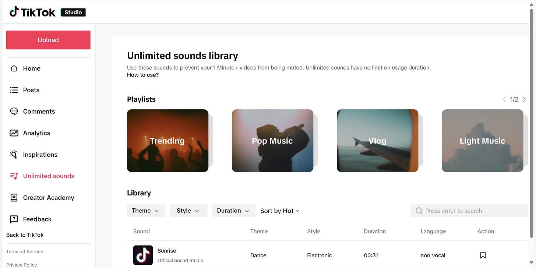The width and height of the screenshot is (536, 268).
Task: Click the Style column header
Action: 314,231
